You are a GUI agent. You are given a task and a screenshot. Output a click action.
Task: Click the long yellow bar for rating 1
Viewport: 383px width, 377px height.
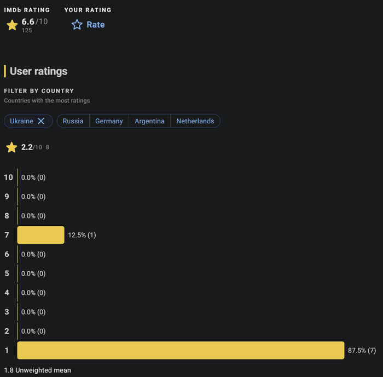[181, 350]
